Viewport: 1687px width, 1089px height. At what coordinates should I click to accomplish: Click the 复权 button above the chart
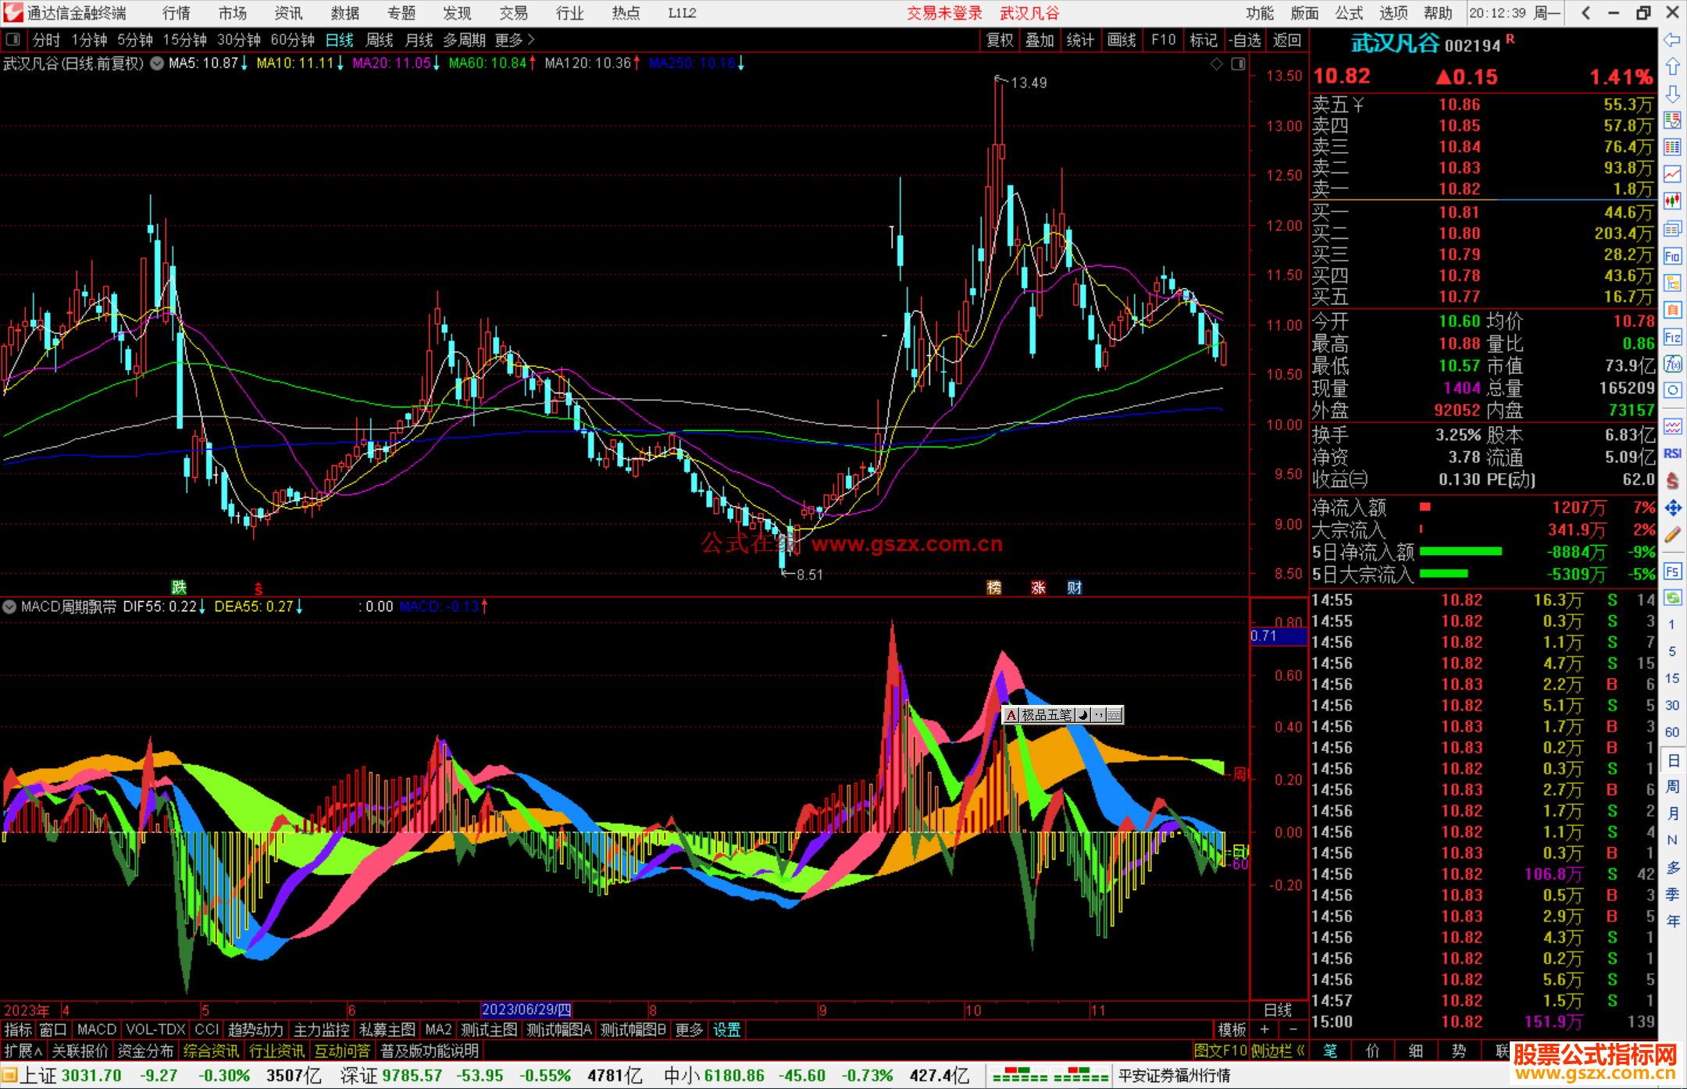tap(999, 40)
